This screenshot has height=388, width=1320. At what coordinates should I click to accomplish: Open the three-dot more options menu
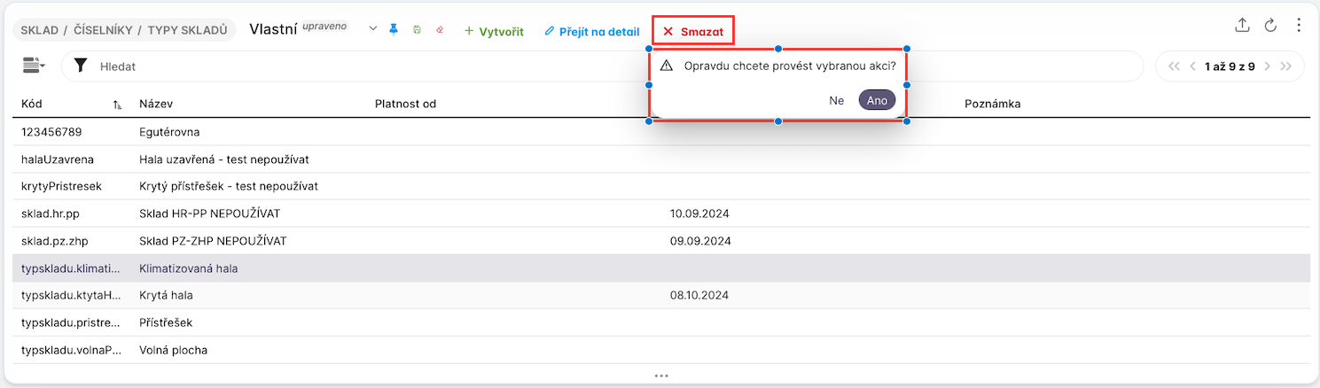point(1298,26)
